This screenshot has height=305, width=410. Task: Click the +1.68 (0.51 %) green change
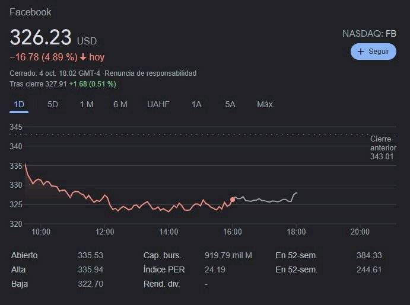93,84
